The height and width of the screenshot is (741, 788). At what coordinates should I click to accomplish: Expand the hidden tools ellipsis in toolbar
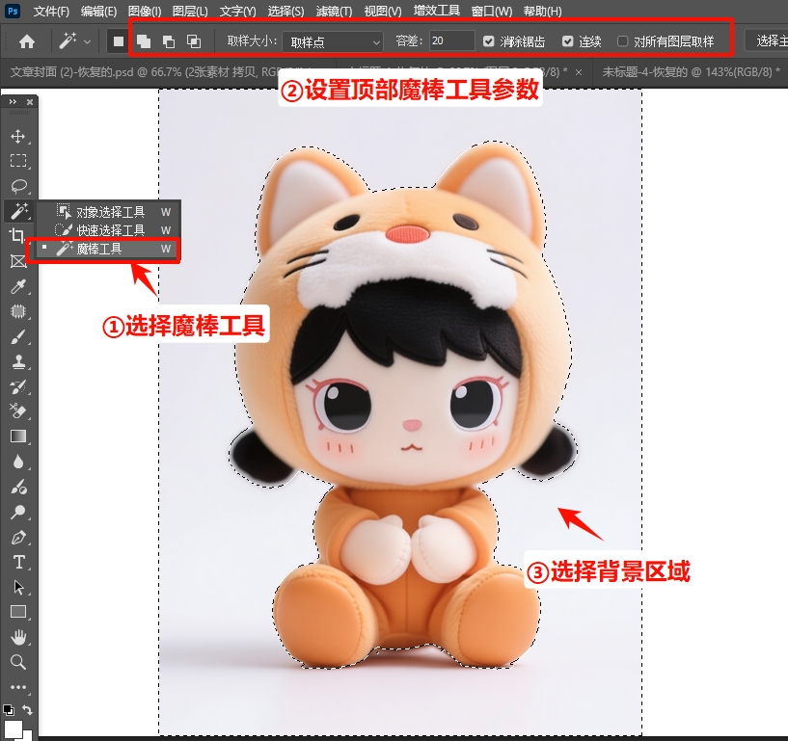tap(19, 686)
